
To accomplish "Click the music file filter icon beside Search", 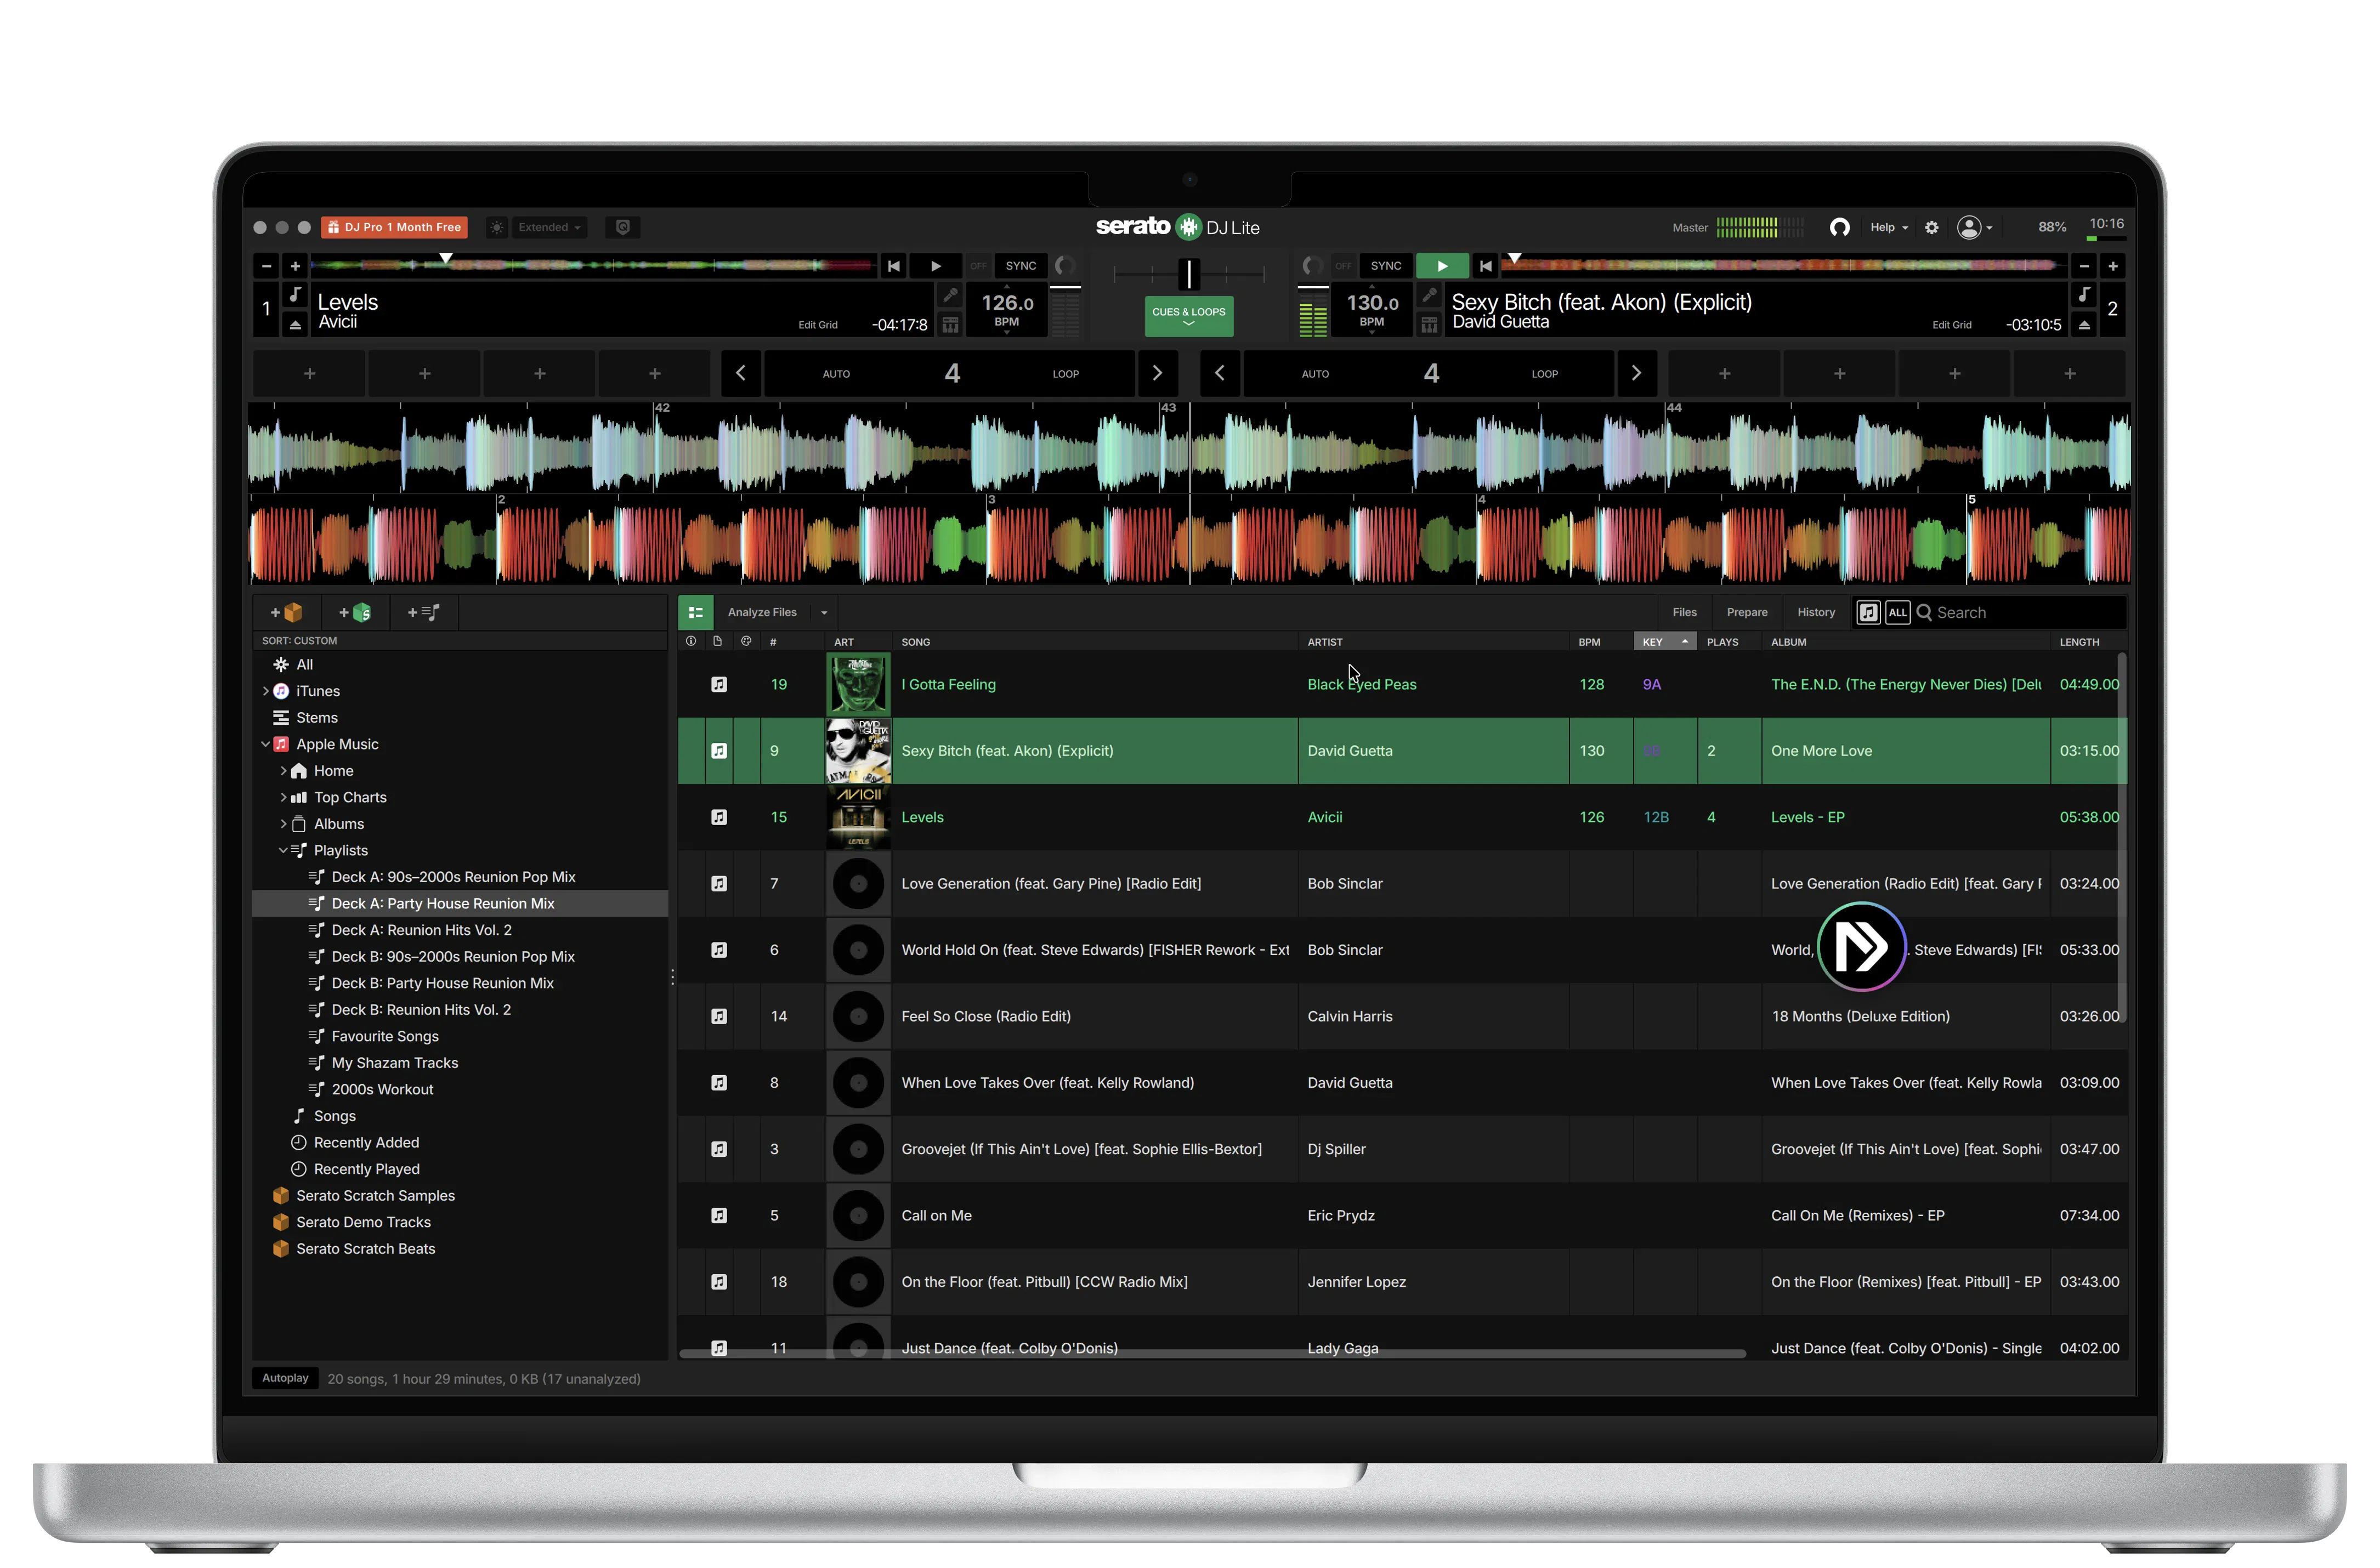I will pos(1868,612).
